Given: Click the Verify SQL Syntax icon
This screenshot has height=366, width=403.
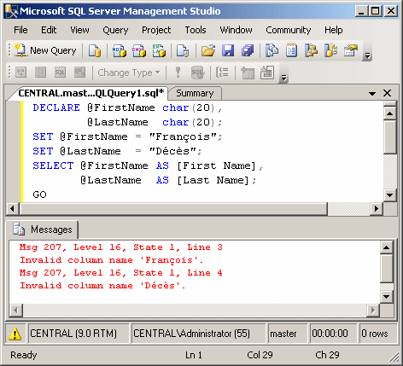Looking at the screenshot, I should click(198, 73).
